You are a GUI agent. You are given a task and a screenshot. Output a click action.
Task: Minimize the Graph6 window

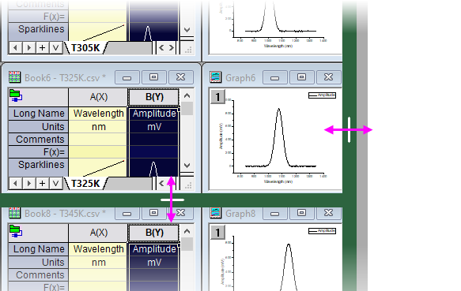click(x=274, y=77)
